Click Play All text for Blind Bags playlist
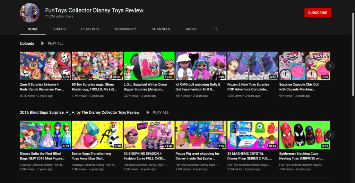Screen dimensions: 355x183 tap(161, 112)
